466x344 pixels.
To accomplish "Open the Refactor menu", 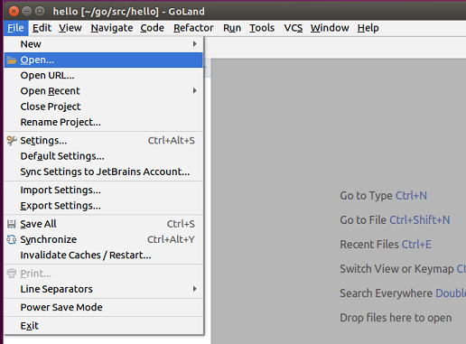I will (x=193, y=28).
